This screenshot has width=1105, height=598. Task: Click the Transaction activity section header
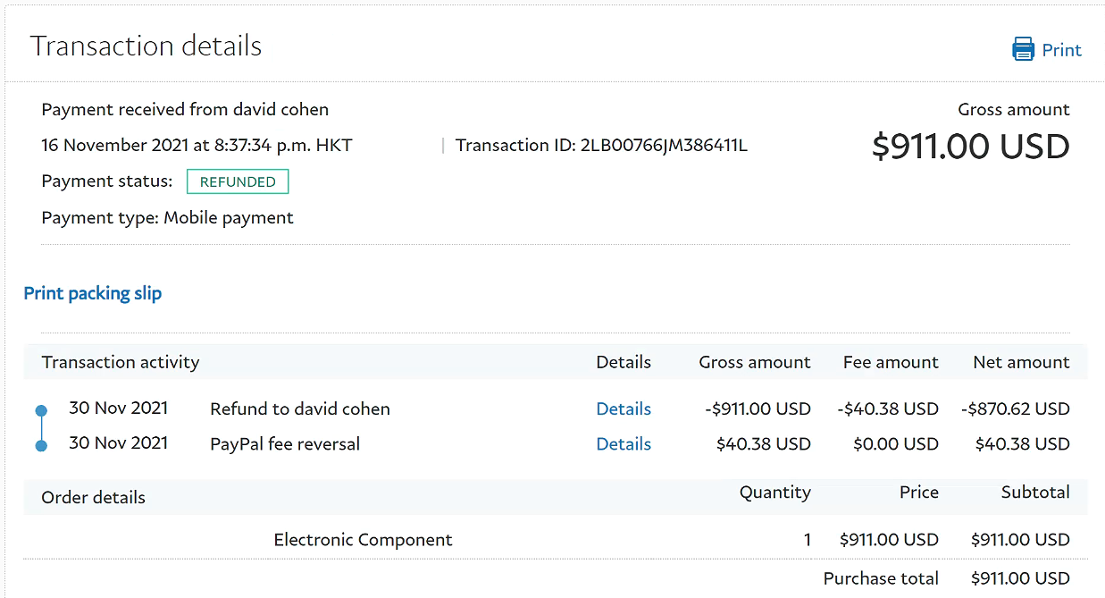[x=121, y=362]
